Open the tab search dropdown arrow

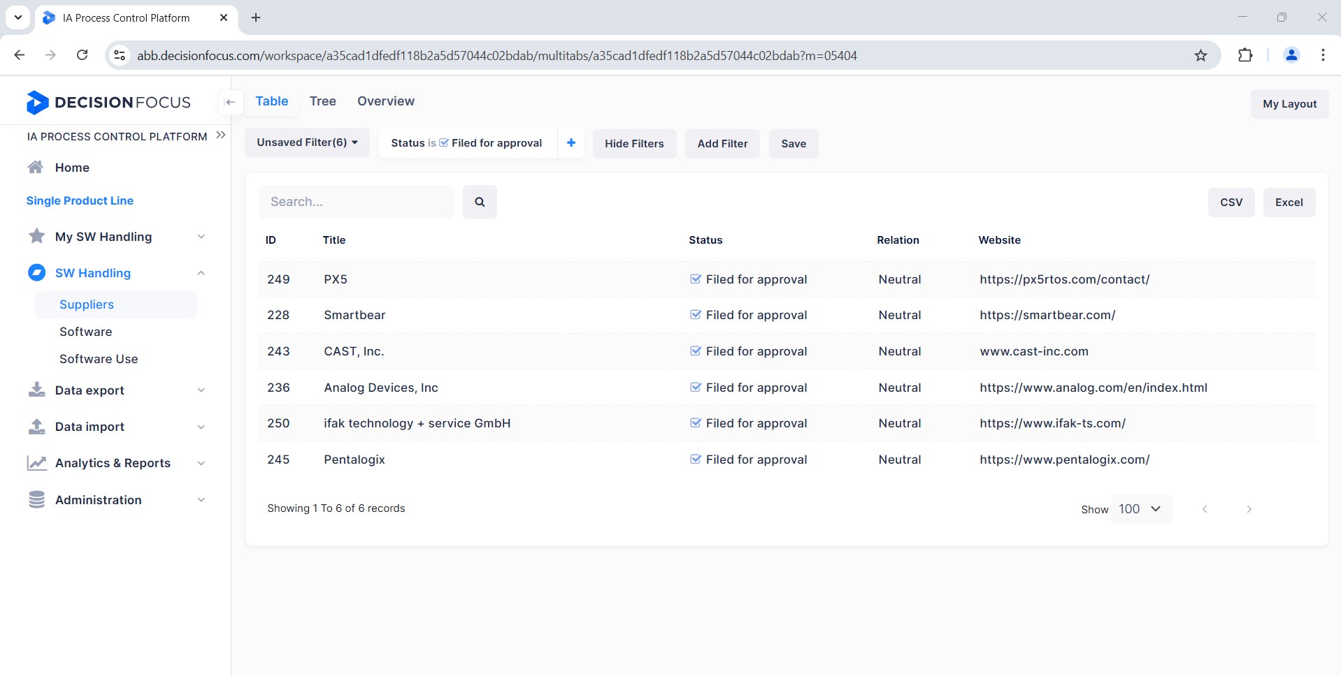click(x=18, y=17)
